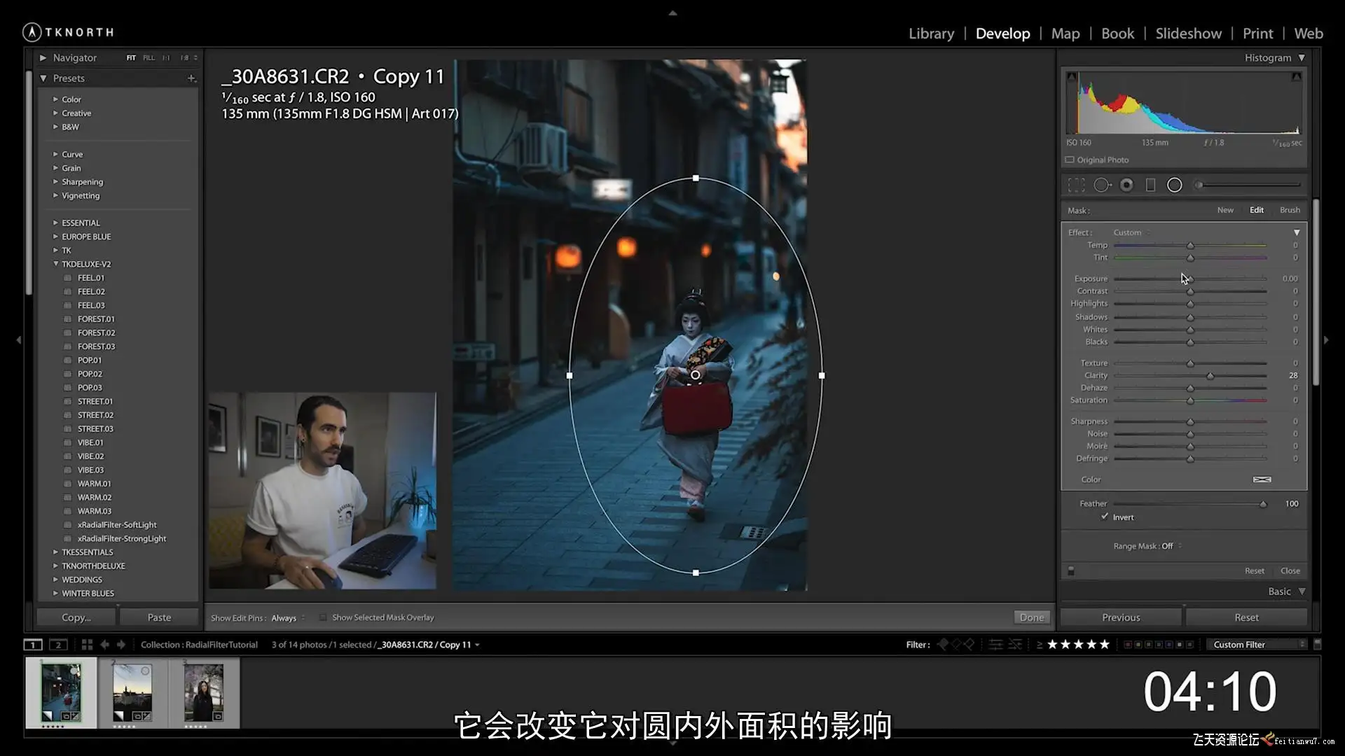Add a new preset with the plus icon
Image resolution: width=1345 pixels, height=756 pixels.
click(x=191, y=78)
